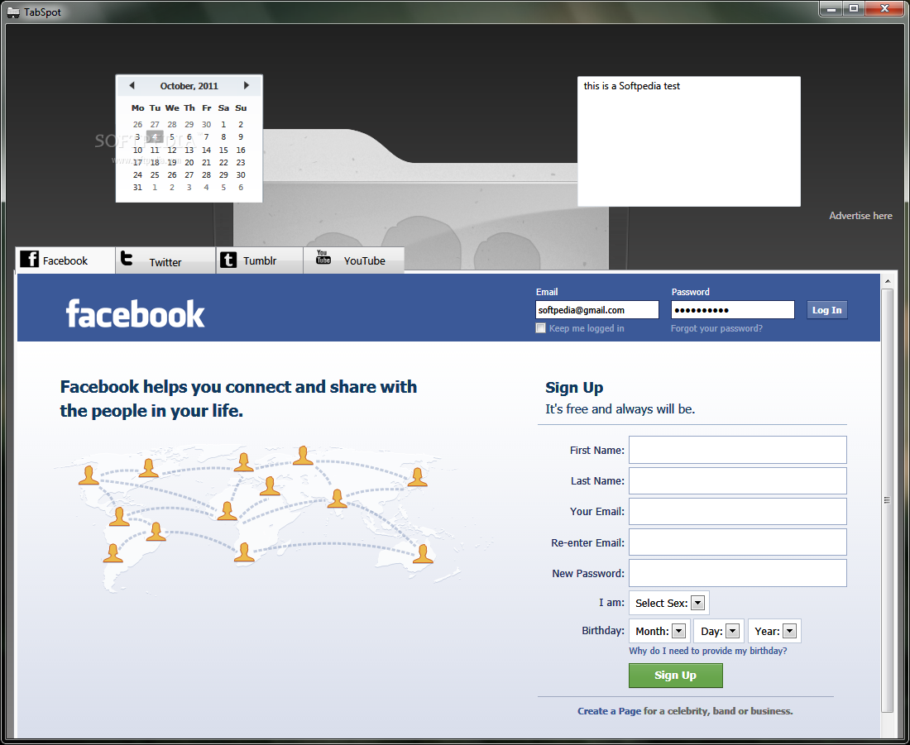
Task: Focus the New Password field
Action: 738,573
